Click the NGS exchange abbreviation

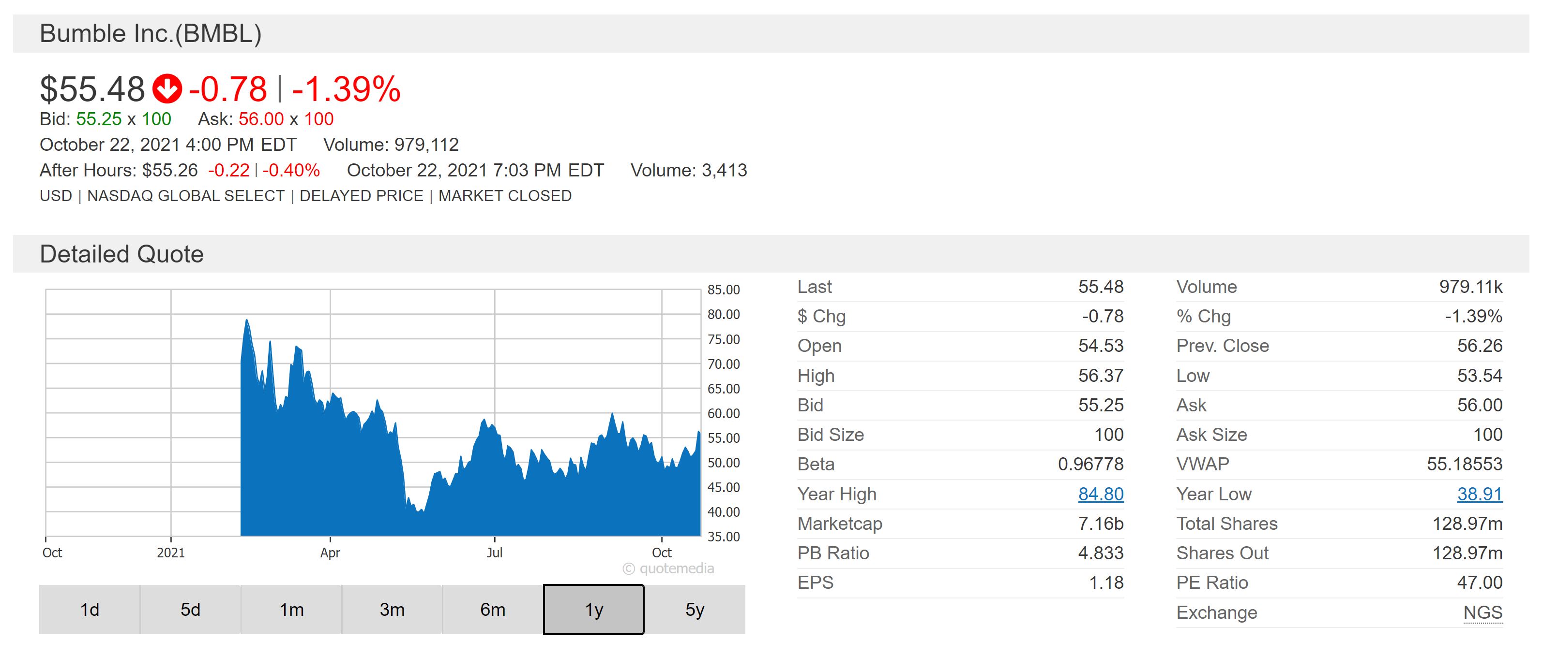pos(1482,612)
